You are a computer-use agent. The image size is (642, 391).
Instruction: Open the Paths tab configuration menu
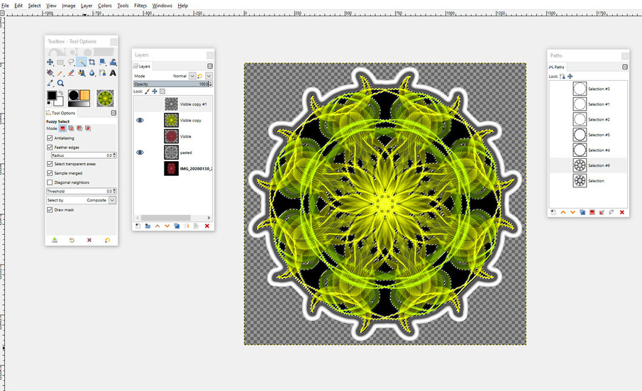click(x=625, y=67)
